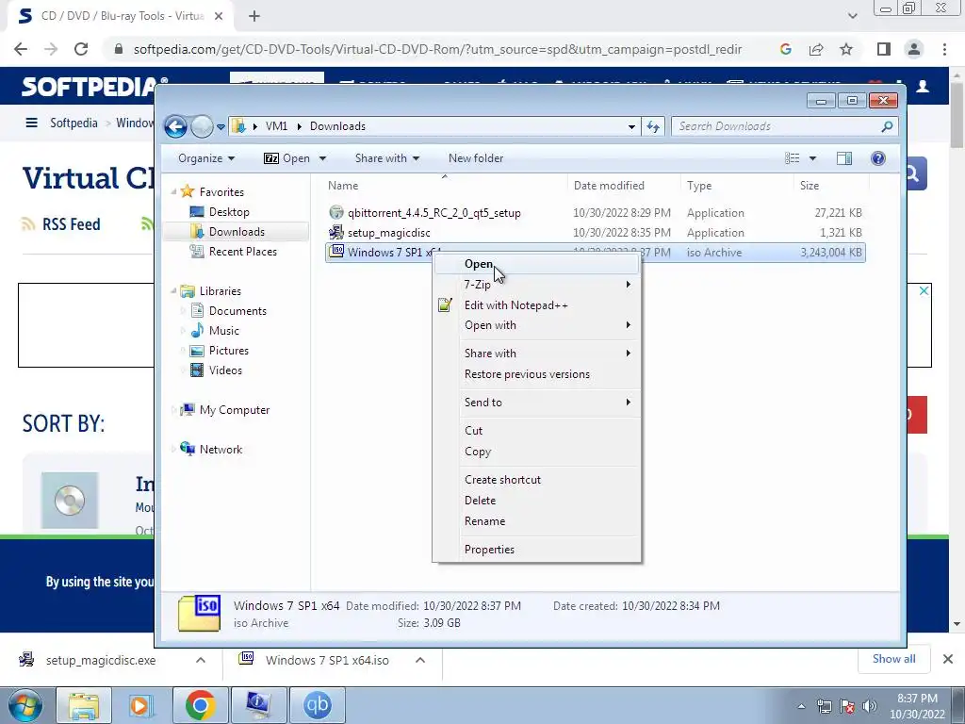This screenshot has width=965, height=724.
Task: Sort by Type column header
Action: [699, 186]
